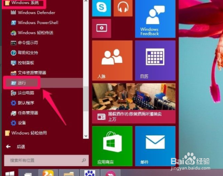Click the 控制面板 icon

pyautogui.click(x=13, y=63)
